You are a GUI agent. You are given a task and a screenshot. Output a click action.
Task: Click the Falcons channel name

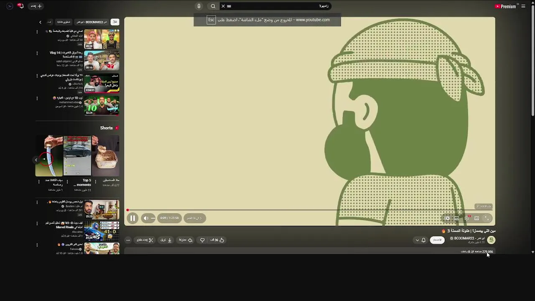pyautogui.click(x=74, y=249)
